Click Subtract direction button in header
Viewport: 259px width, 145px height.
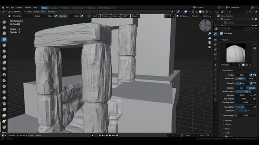tap(89, 16)
